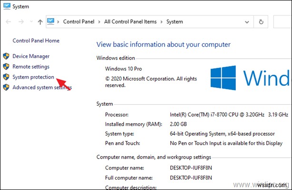This screenshot has height=190, width=292.
Task: Click the 'Computer name:' label
Action: click(x=125, y=168)
